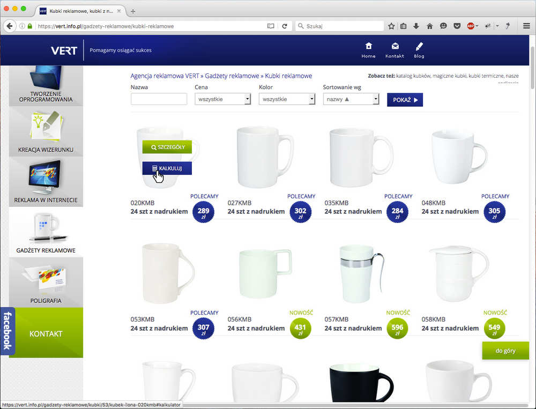Screen dimensions: 536x409
Task: Expand the Cena dropdown
Action: click(x=222, y=99)
